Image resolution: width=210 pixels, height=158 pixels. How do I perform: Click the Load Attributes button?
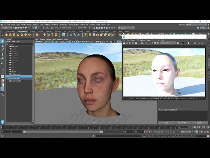pyautogui.click(x=183, y=123)
